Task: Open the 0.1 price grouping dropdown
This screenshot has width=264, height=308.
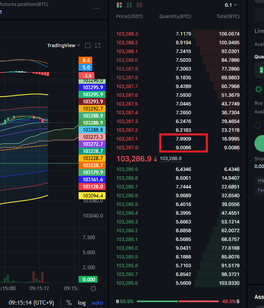Action: (x=231, y=5)
